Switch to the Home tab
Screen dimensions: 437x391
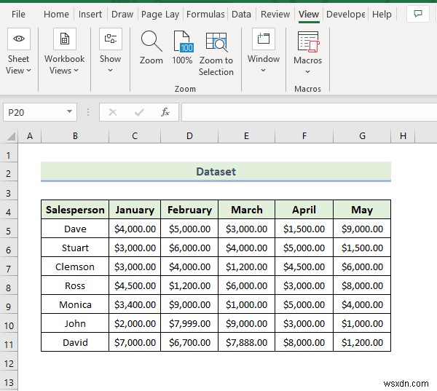tap(56, 15)
